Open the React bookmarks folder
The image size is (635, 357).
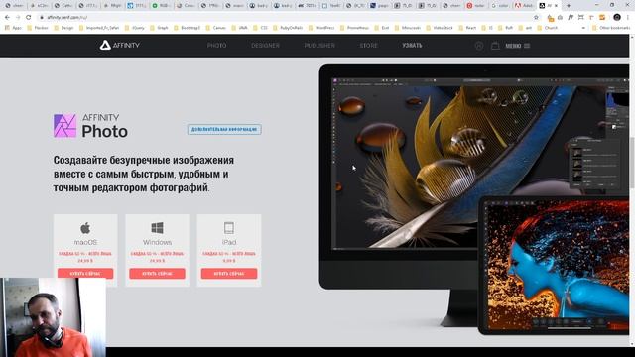467,28
